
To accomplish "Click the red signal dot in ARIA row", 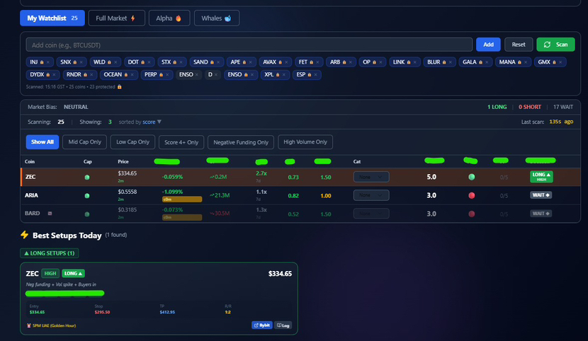I will pyautogui.click(x=472, y=195).
